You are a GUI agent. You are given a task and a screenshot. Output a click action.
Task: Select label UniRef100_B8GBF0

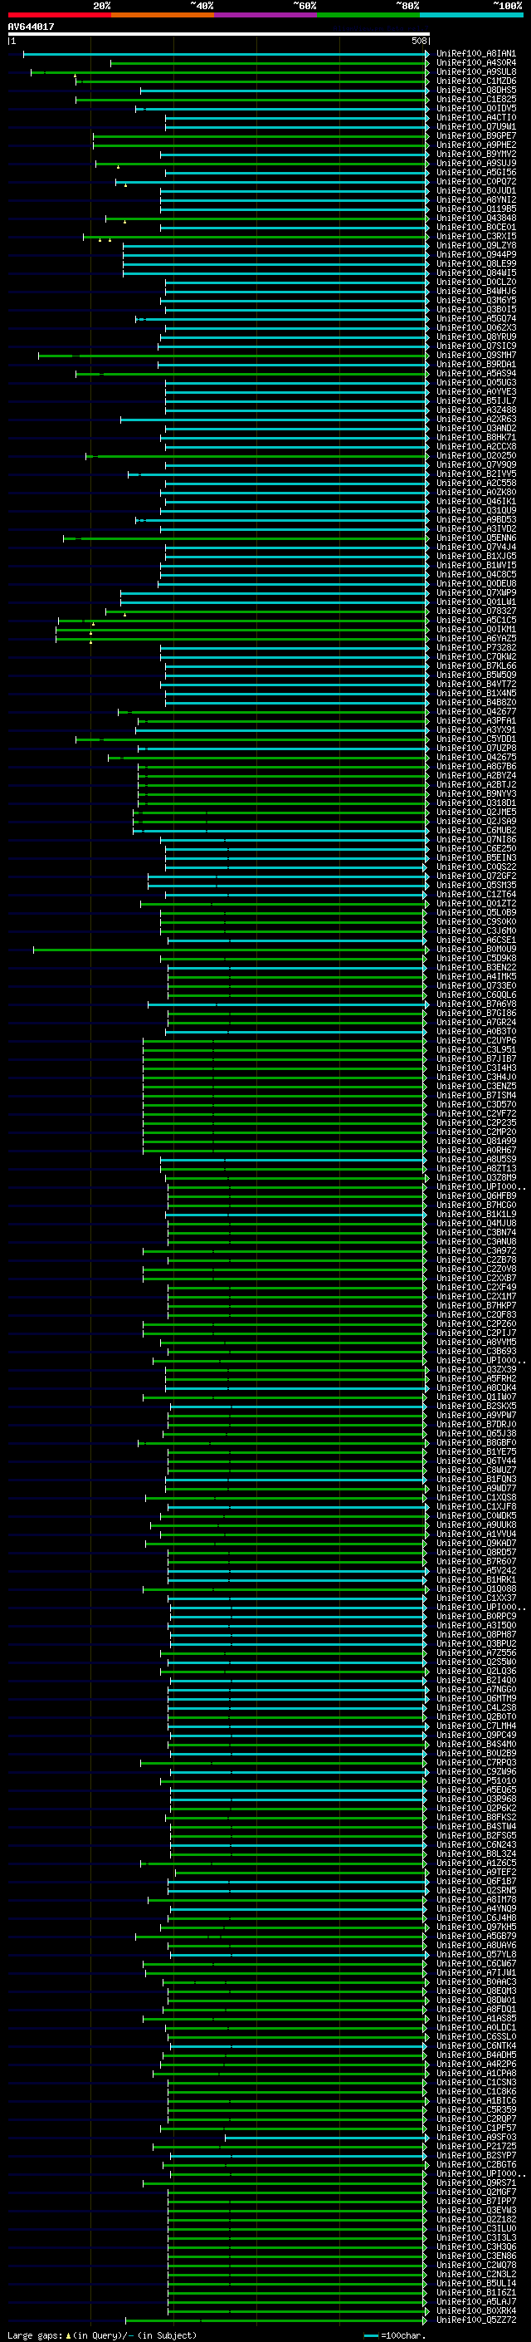[475, 1442]
